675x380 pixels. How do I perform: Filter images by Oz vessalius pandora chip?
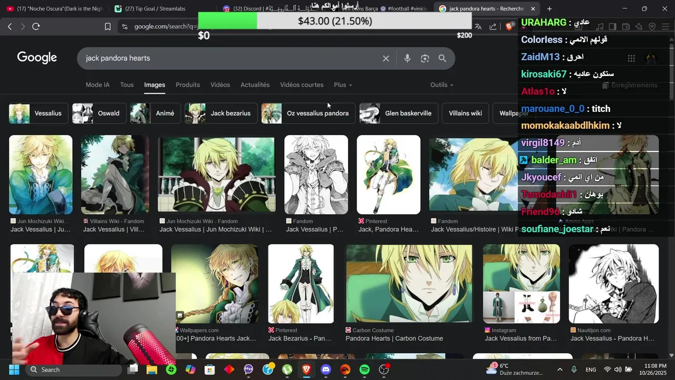[x=308, y=113]
